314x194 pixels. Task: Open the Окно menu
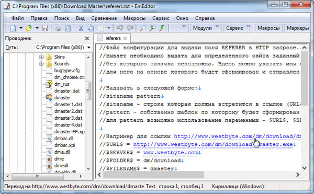click(x=182, y=18)
